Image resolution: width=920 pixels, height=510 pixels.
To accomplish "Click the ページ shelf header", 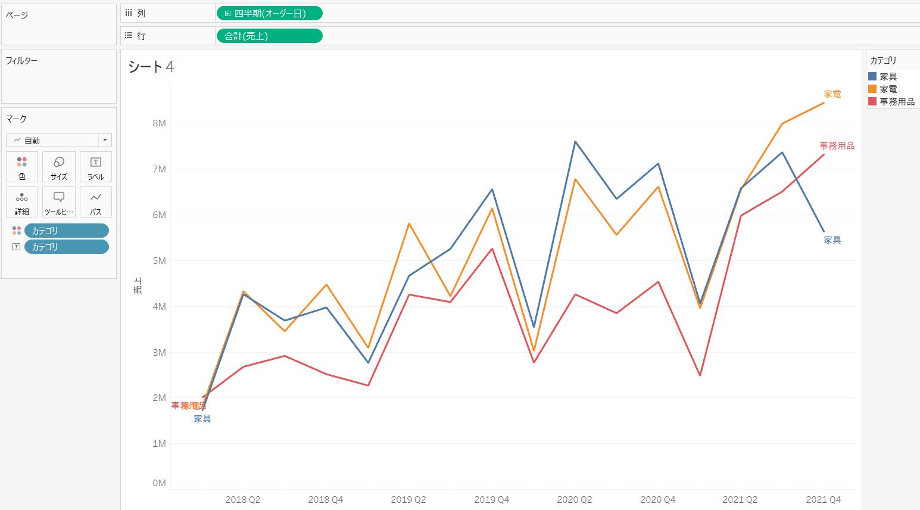I will coord(17,14).
